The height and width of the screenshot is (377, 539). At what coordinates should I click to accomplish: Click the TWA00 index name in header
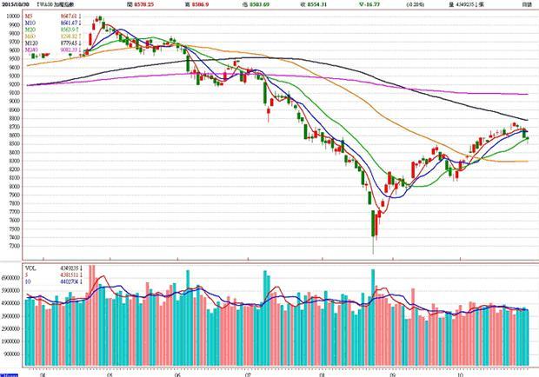59,4
